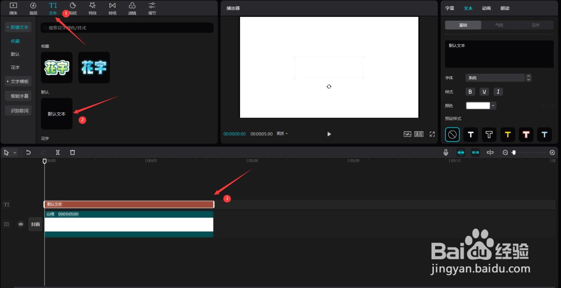Open the 文本 text panel
This screenshot has width=561, height=288.
pyautogui.click(x=53, y=8)
